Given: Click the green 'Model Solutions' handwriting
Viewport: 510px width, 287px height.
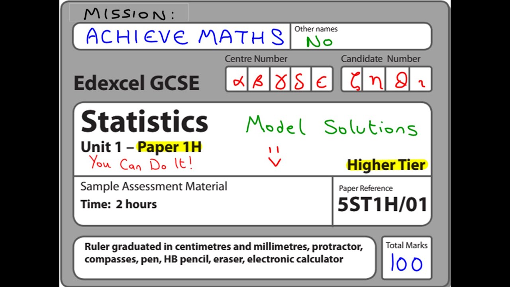Looking at the screenshot, I should 331,126.
